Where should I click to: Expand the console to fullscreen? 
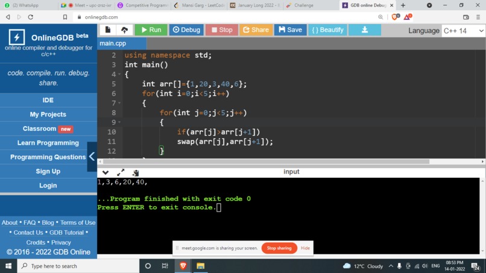[x=121, y=172]
